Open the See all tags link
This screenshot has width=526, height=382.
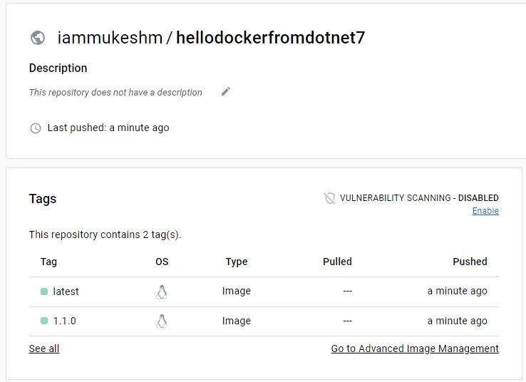click(44, 349)
